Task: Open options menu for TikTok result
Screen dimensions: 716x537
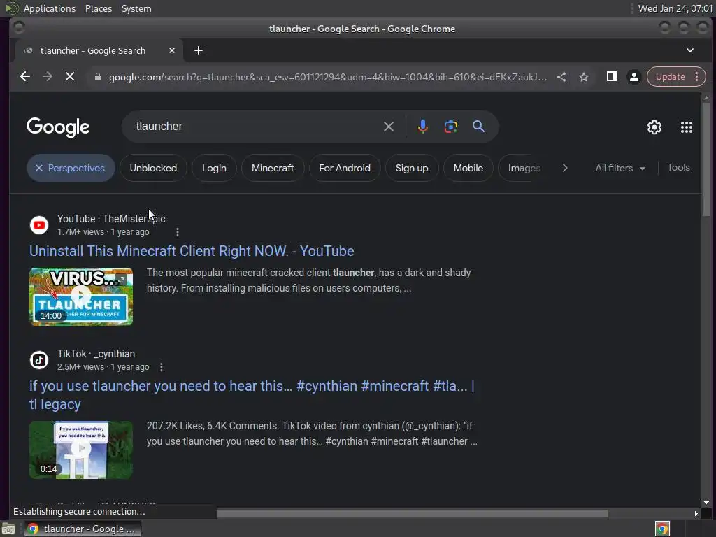Action: 162,367
